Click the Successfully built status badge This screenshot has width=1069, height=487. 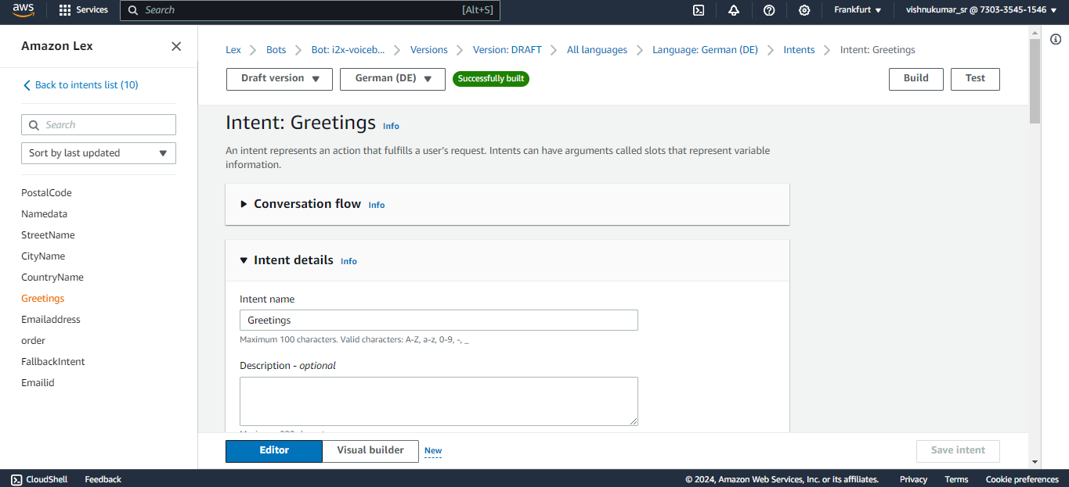pyautogui.click(x=491, y=79)
